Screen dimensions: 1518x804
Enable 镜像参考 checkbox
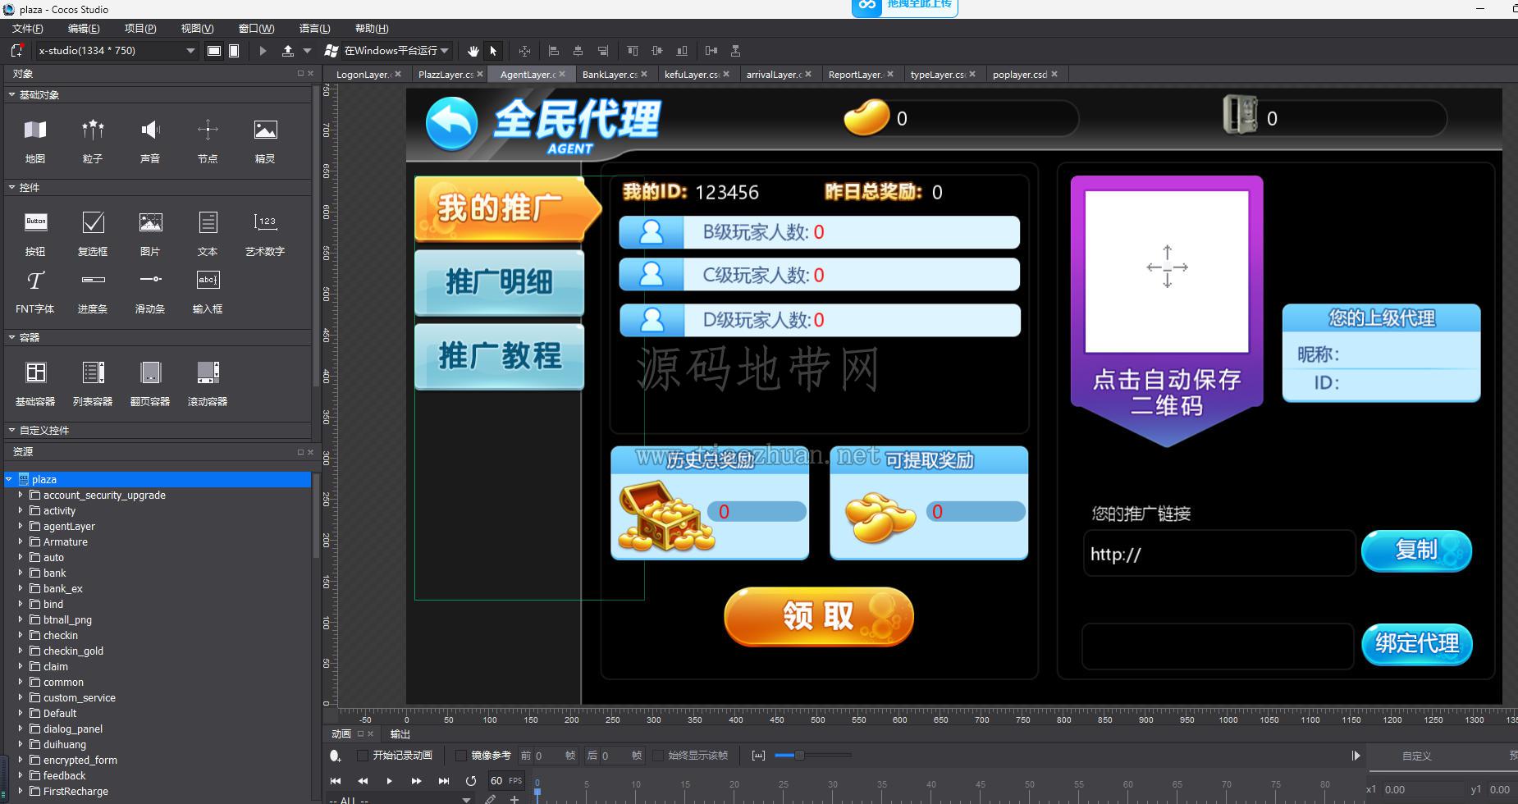(461, 756)
